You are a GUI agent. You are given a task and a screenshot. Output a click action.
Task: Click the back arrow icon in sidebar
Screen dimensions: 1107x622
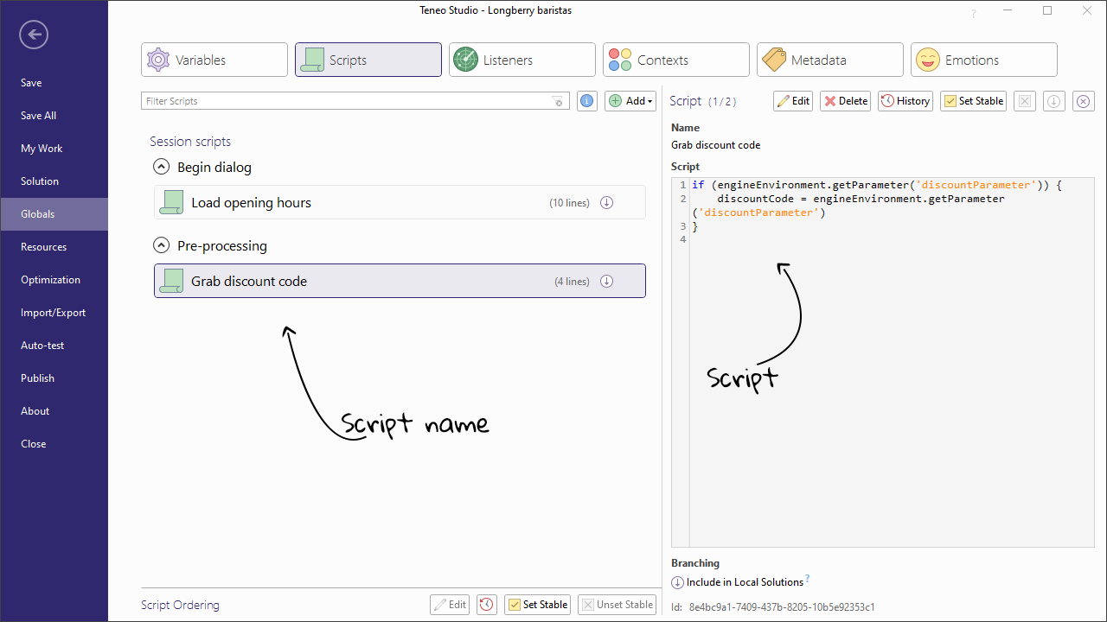34,35
